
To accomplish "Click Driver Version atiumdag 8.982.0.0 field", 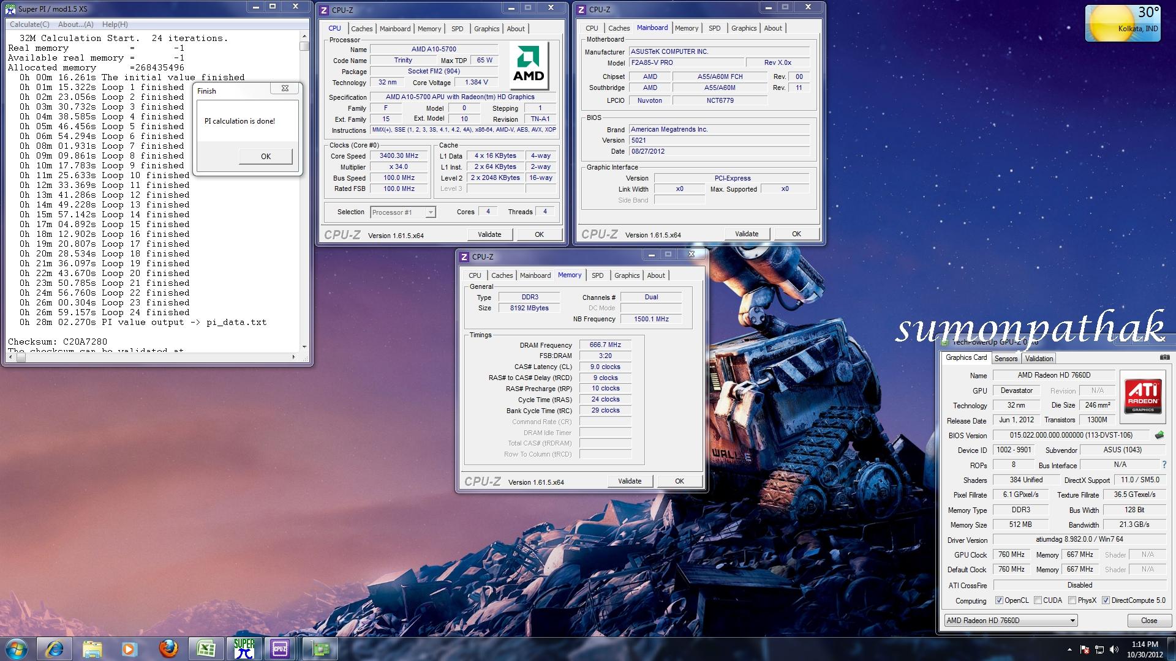I will pyautogui.click(x=1079, y=539).
